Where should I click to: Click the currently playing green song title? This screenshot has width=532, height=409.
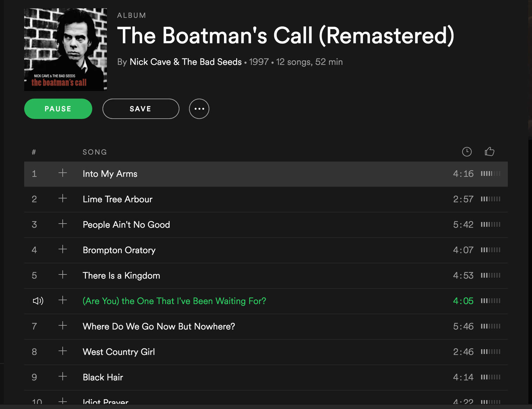click(174, 301)
